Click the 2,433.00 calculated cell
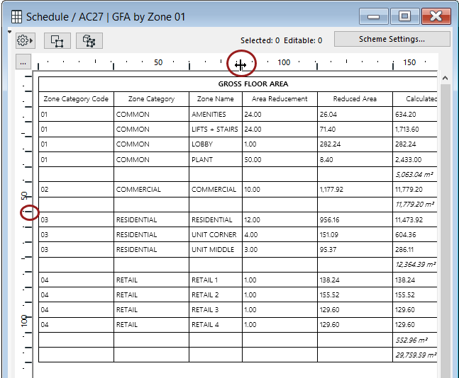The image size is (459, 378). click(x=415, y=159)
